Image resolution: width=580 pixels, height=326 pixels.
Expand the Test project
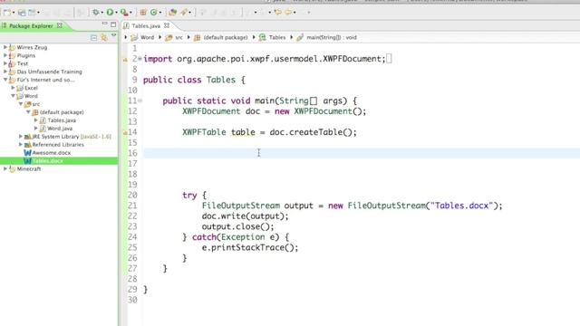5,63
